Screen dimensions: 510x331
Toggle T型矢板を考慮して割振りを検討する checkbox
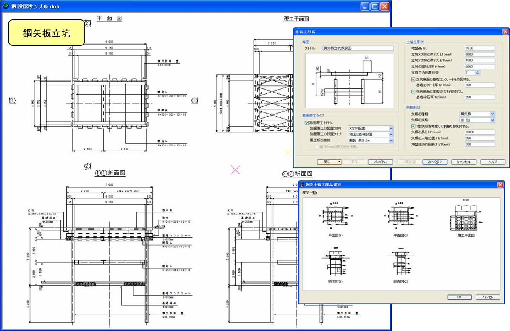tap(413, 126)
